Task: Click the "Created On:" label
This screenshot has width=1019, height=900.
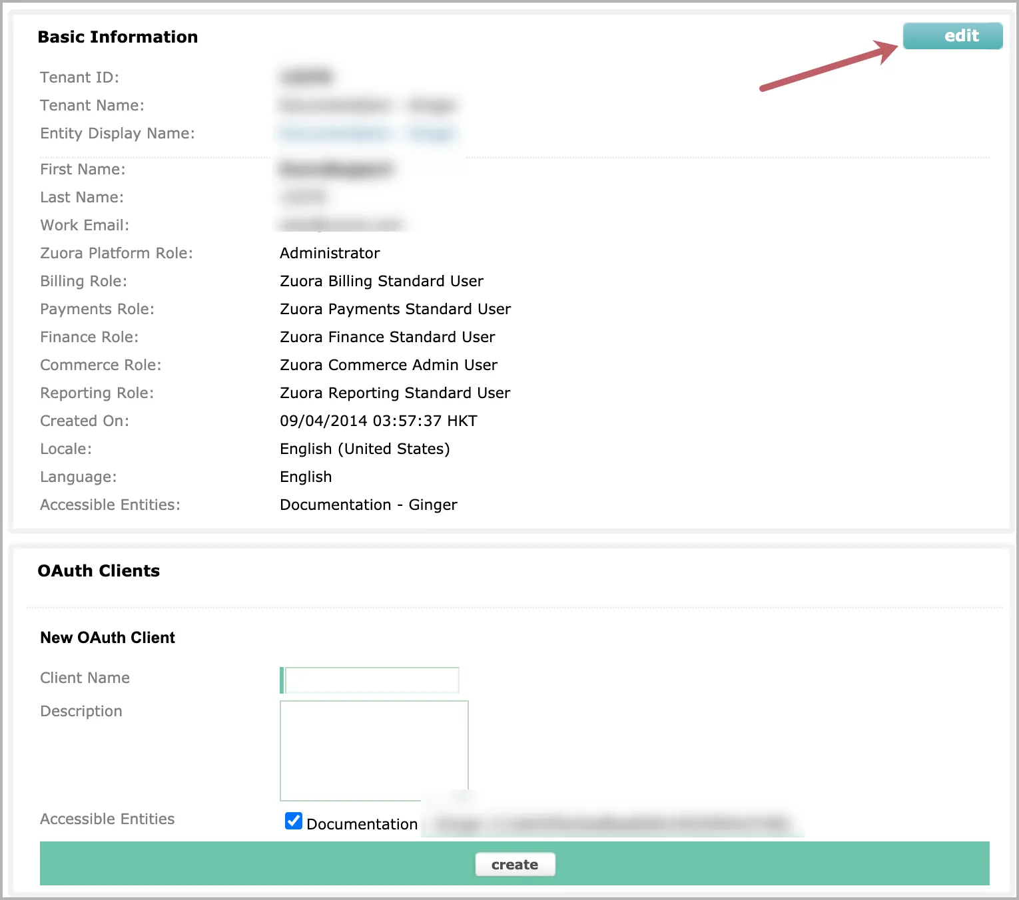Action: coord(85,421)
